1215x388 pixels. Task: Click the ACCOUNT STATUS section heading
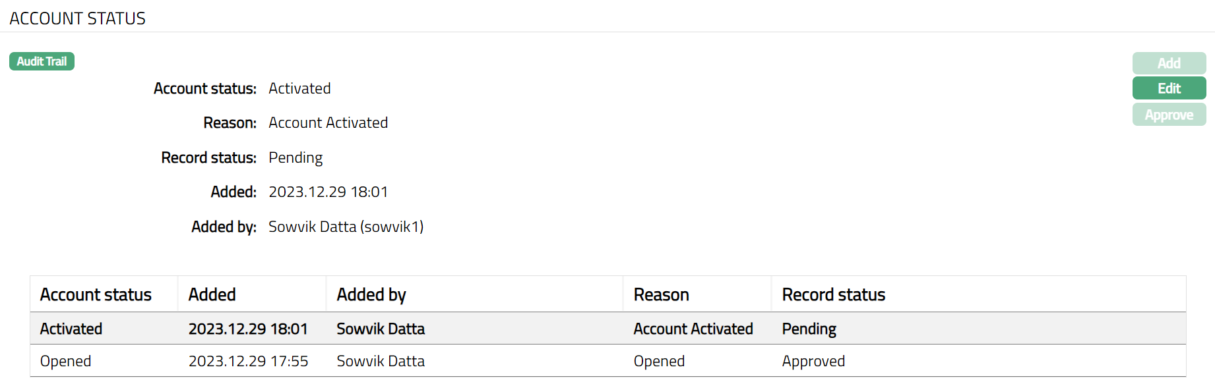point(77,18)
